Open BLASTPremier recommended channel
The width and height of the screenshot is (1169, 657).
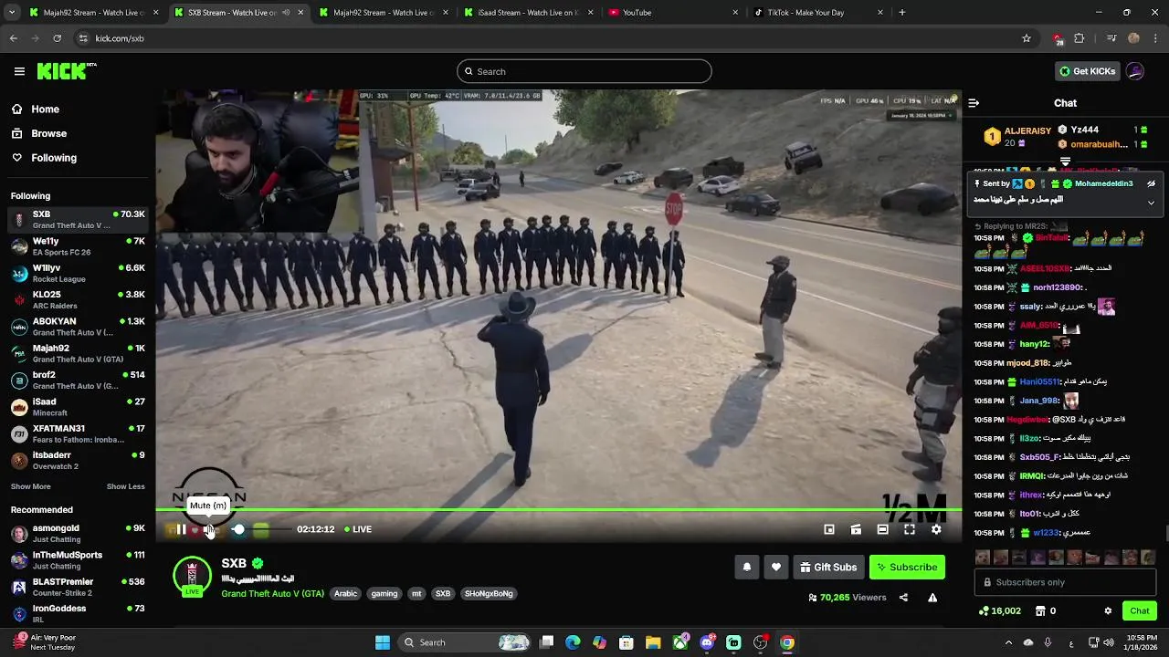point(78,587)
